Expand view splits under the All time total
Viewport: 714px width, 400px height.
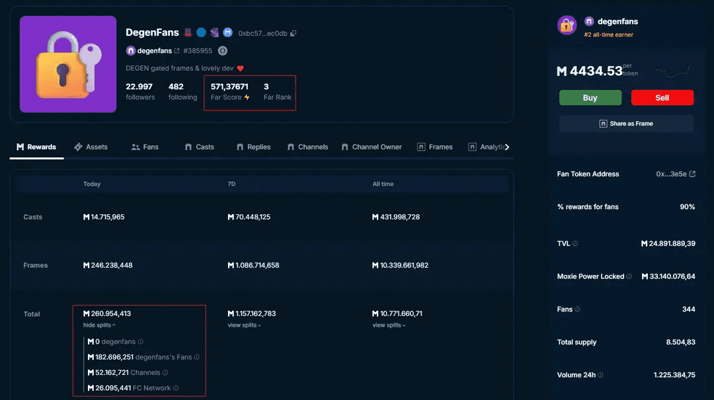point(389,325)
